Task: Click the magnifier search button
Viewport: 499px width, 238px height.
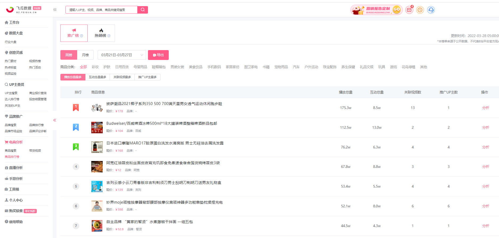Action: (143, 10)
